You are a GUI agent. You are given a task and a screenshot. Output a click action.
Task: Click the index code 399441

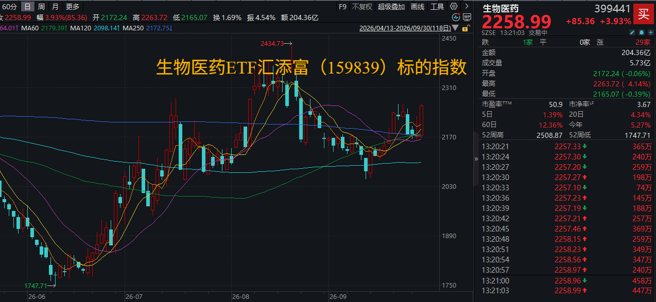point(613,8)
